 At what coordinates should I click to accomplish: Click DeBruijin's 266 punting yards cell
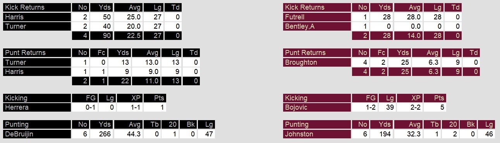tap(101, 134)
